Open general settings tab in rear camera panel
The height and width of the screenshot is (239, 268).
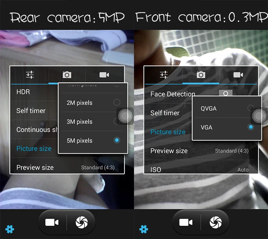point(30,75)
